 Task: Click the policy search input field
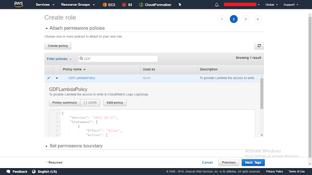pos(118,59)
